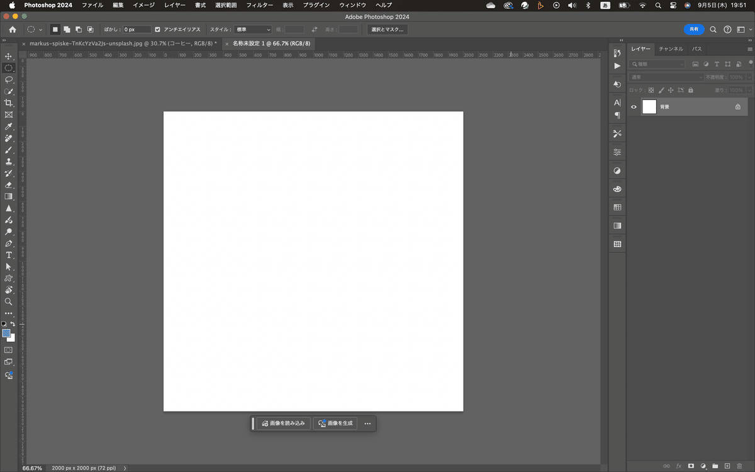Open the background color swatch picker
This screenshot has height=472, width=755.
coord(13,339)
